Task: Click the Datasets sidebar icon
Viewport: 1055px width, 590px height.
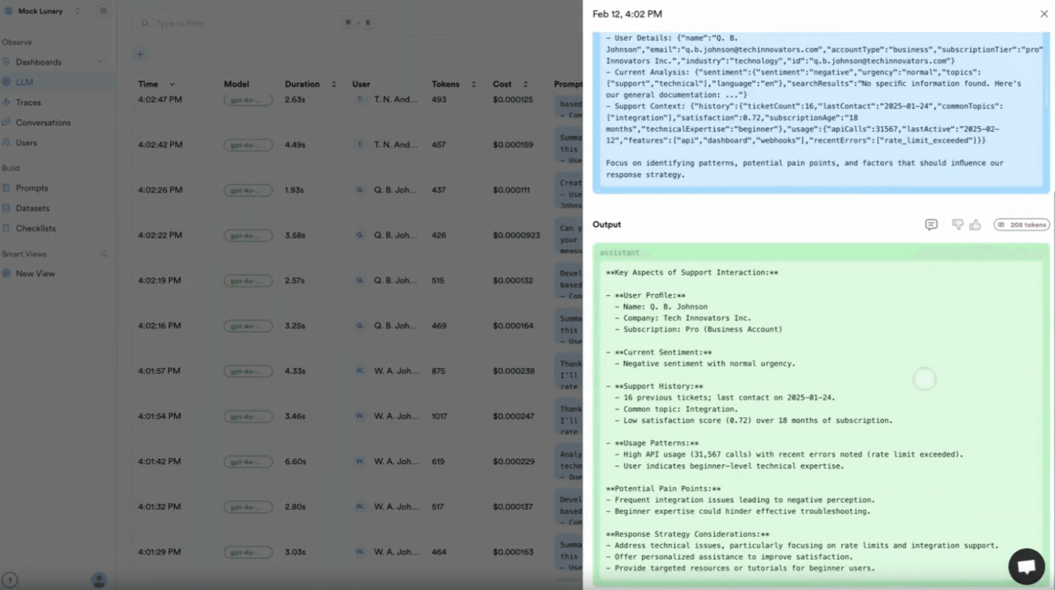Action: (6, 208)
